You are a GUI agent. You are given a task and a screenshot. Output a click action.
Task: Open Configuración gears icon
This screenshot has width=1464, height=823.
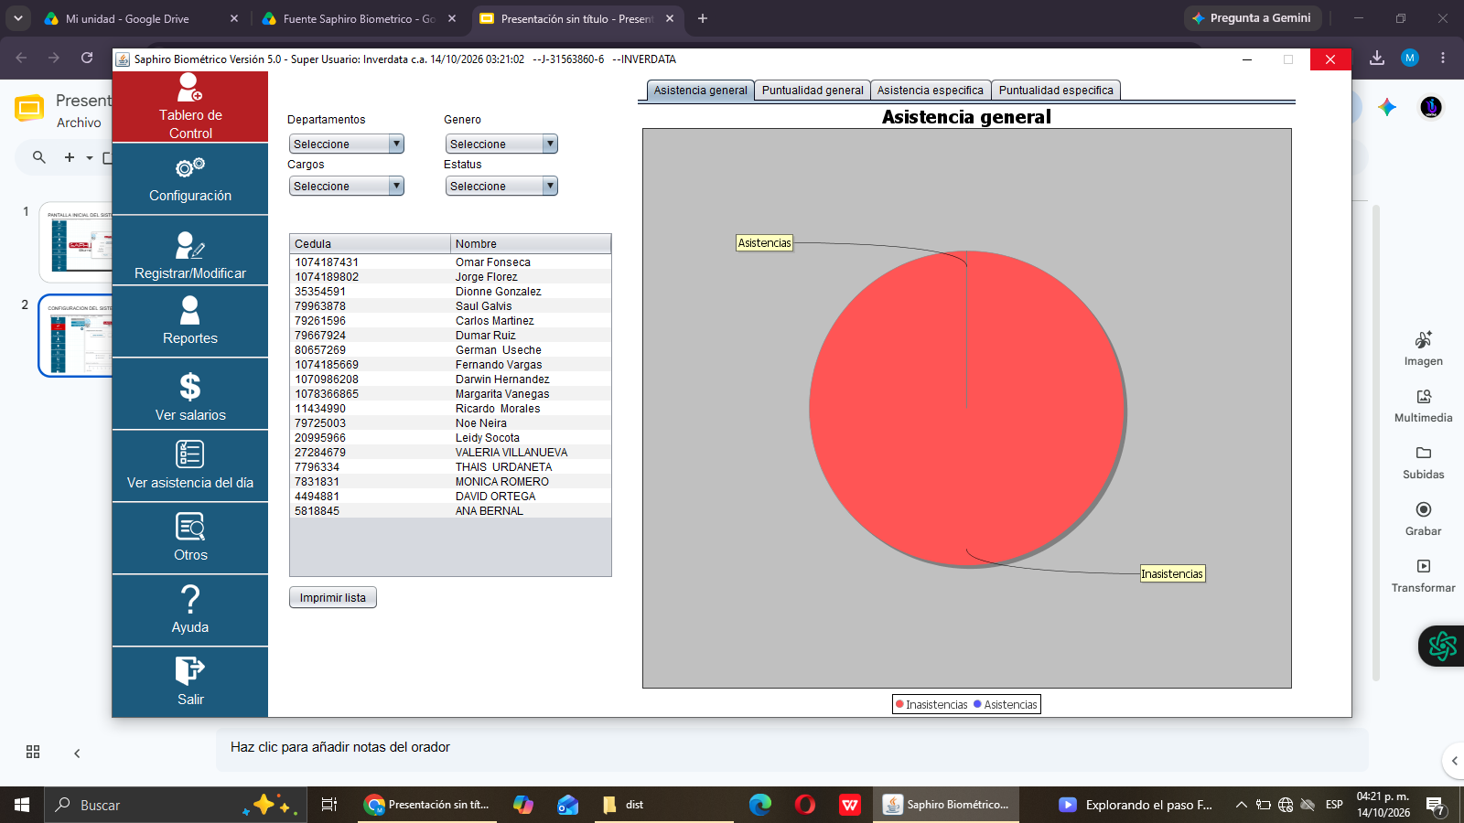click(190, 167)
